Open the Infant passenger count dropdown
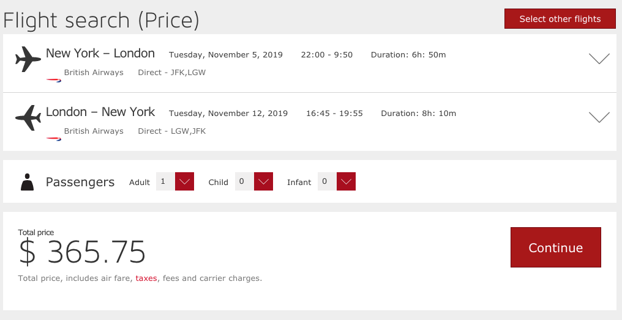The width and height of the screenshot is (622, 320). coord(346,181)
